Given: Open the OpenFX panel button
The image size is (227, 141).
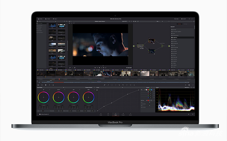Looking at the screenshot, I should pos(184,19).
